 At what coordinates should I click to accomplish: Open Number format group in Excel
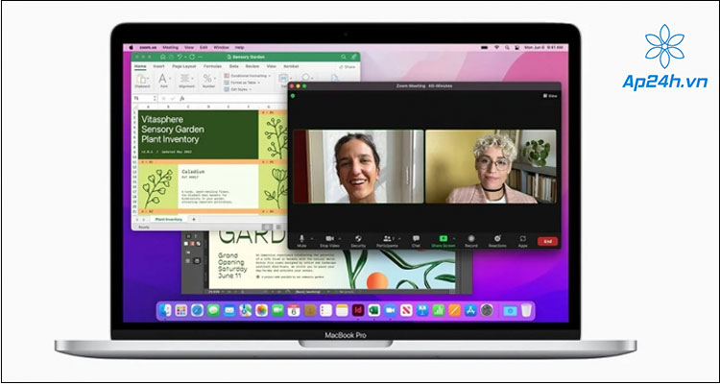coord(209,81)
